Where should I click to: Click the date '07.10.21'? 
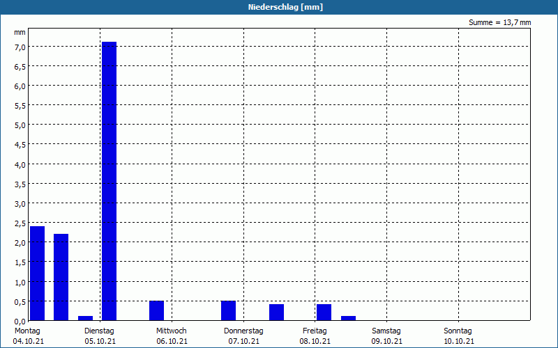tap(243, 341)
